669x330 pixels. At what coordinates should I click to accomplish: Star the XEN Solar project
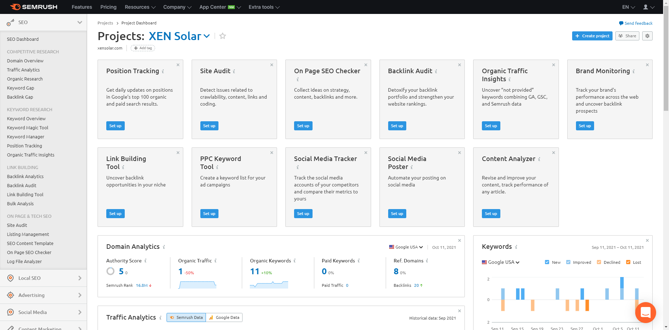pyautogui.click(x=223, y=36)
